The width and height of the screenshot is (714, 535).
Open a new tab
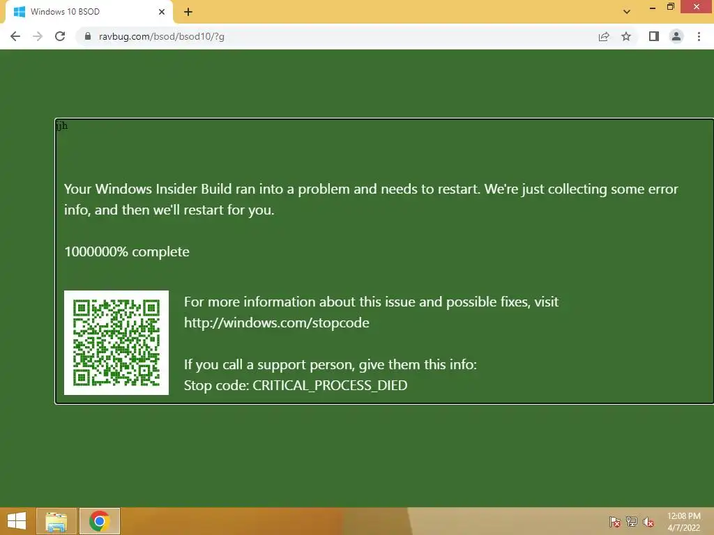tap(188, 12)
